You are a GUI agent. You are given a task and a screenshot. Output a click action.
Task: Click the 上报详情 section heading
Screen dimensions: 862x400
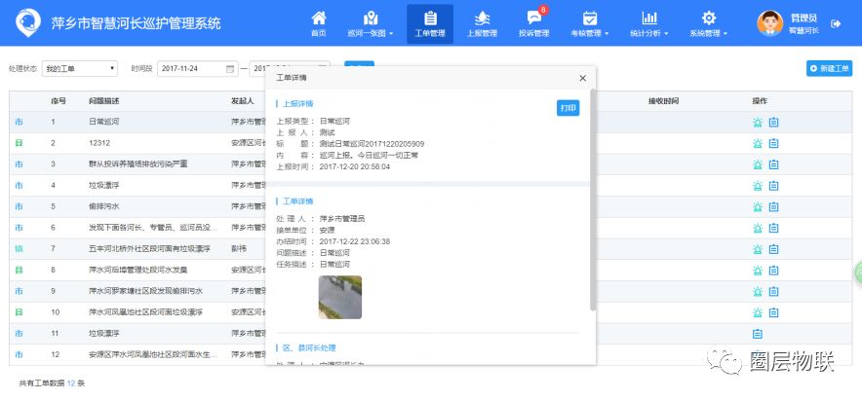click(298, 103)
